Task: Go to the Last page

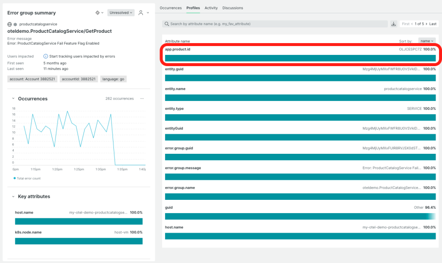Action: coord(433,24)
